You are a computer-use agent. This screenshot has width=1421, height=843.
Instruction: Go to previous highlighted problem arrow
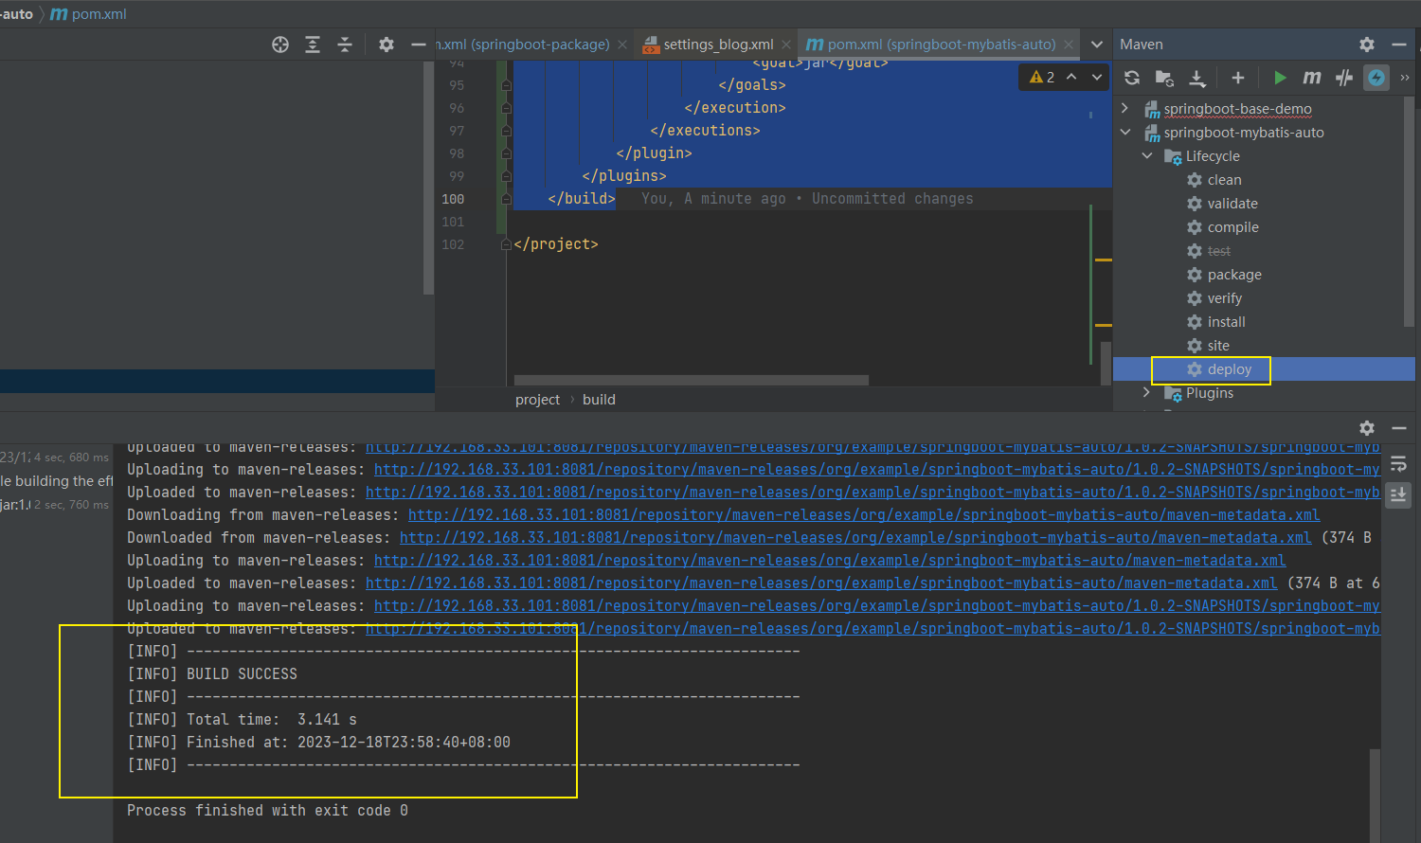pyautogui.click(x=1071, y=77)
